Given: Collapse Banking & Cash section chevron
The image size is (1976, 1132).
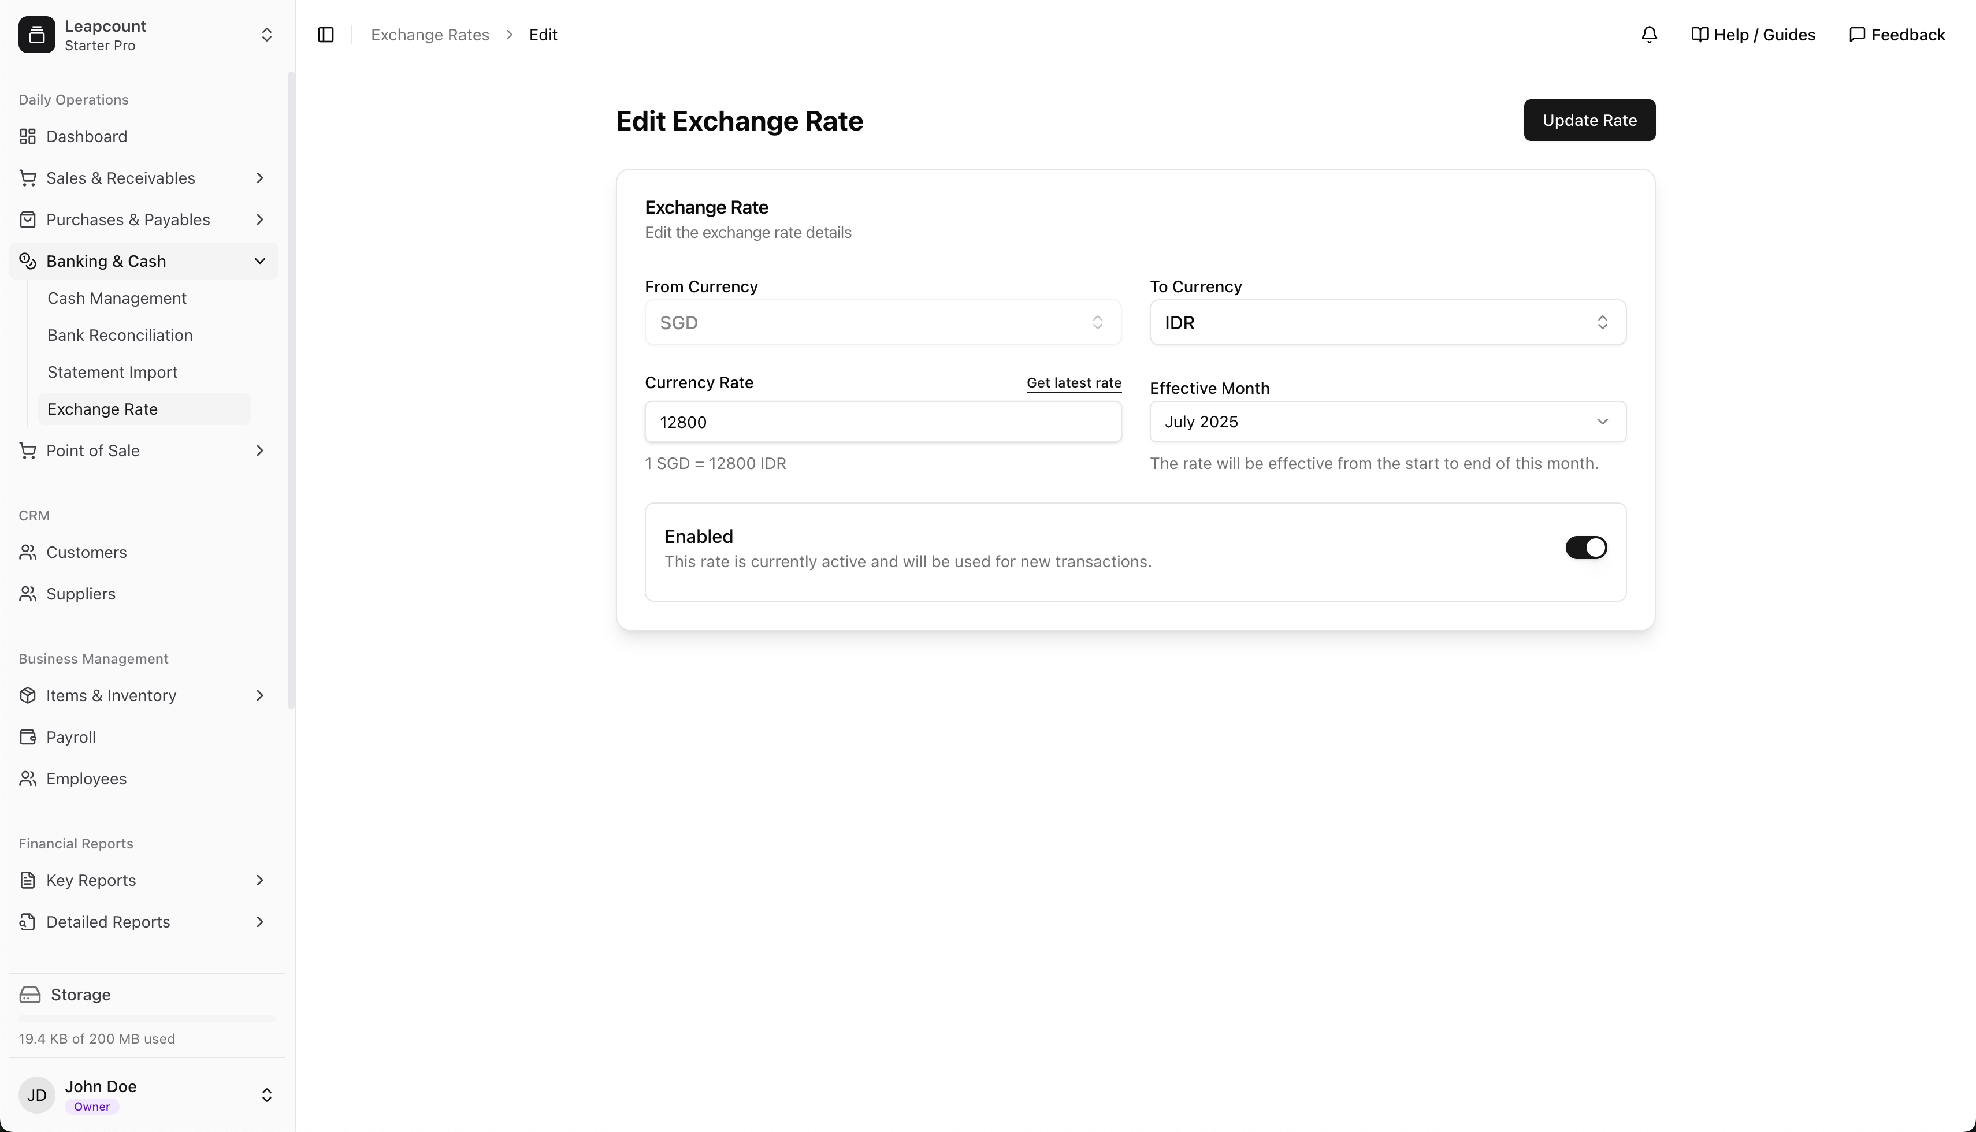Looking at the screenshot, I should 260,261.
